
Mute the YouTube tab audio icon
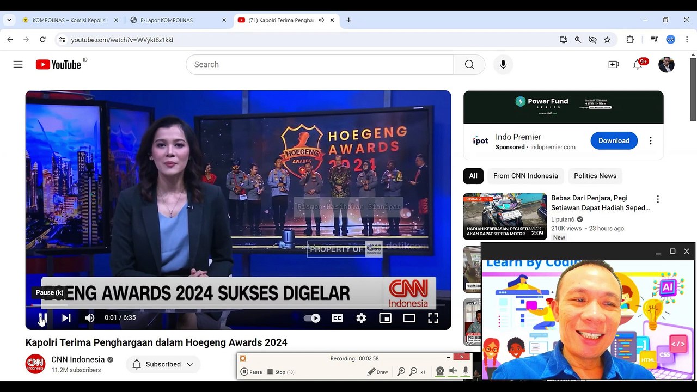[321, 20]
